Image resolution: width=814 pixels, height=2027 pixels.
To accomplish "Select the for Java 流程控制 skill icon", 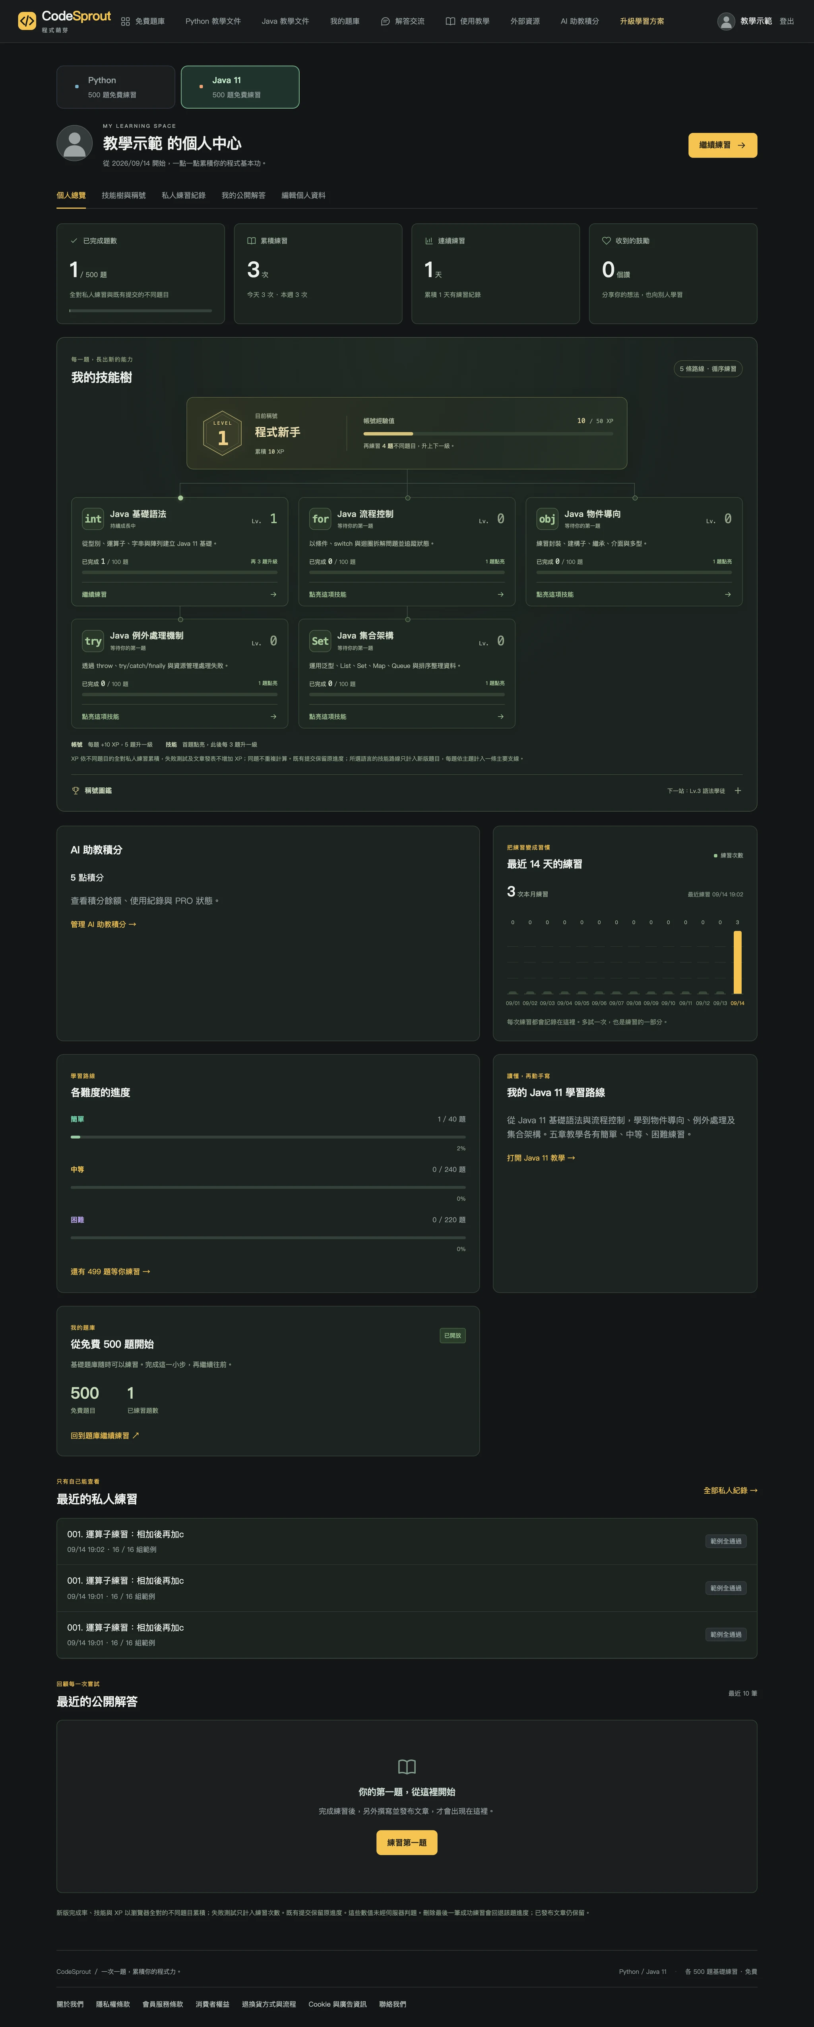I will pos(320,519).
